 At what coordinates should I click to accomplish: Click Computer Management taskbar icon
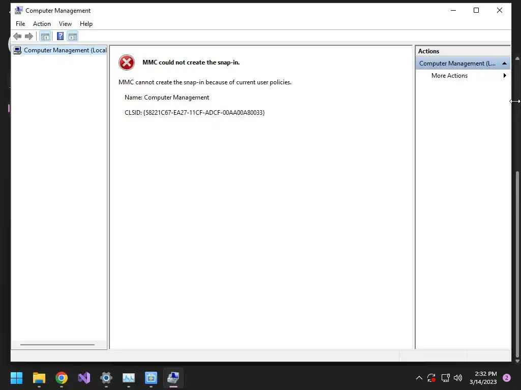pos(173,378)
